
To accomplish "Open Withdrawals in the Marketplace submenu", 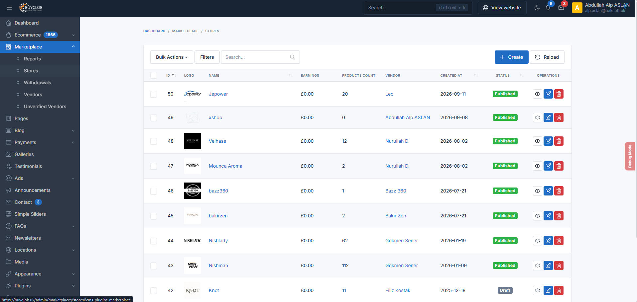I will [38, 83].
